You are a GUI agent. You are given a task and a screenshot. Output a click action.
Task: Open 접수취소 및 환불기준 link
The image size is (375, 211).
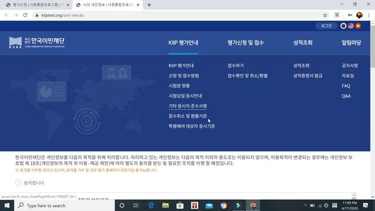pyautogui.click(x=187, y=116)
